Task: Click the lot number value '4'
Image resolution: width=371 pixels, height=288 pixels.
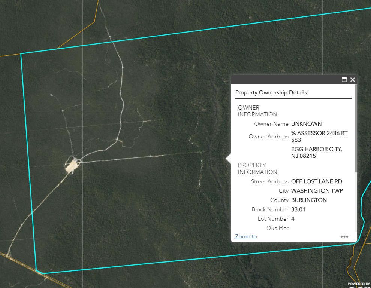Action: (293, 219)
